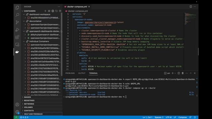212x119 pixels.
Task: Click errors and warnings count in status bar
Action: [24, 117]
